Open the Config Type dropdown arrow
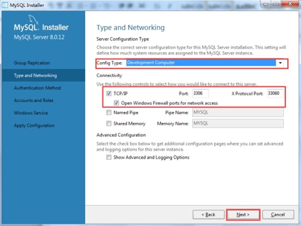Viewport: 301px width, 226px height. [x=280, y=63]
